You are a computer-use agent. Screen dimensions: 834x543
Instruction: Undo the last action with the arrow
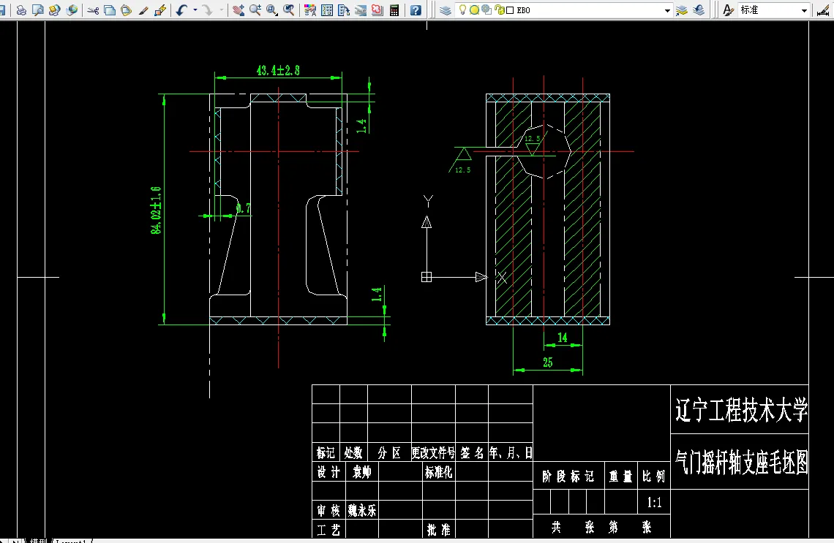click(182, 10)
